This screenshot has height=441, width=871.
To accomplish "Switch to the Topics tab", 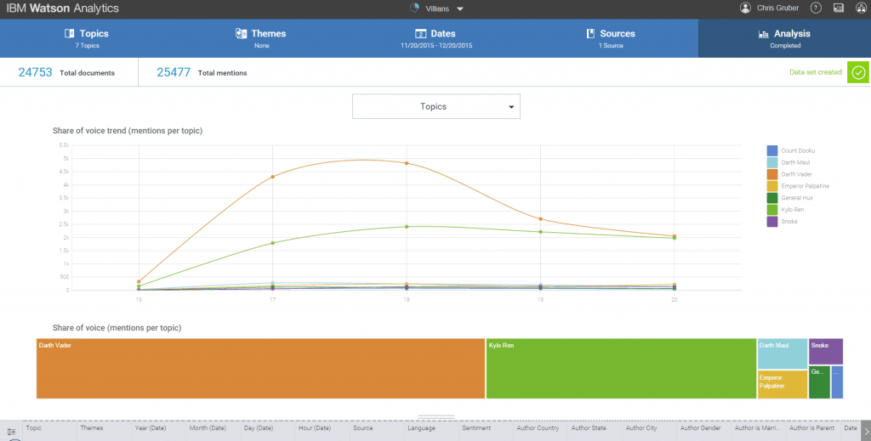I will pos(88,38).
